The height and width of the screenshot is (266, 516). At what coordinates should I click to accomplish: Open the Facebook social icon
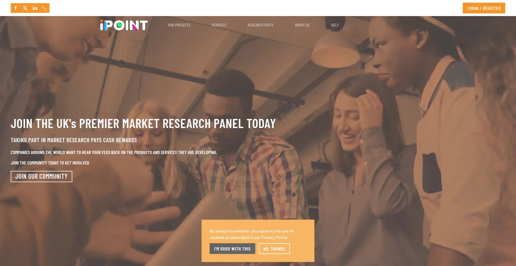point(16,8)
